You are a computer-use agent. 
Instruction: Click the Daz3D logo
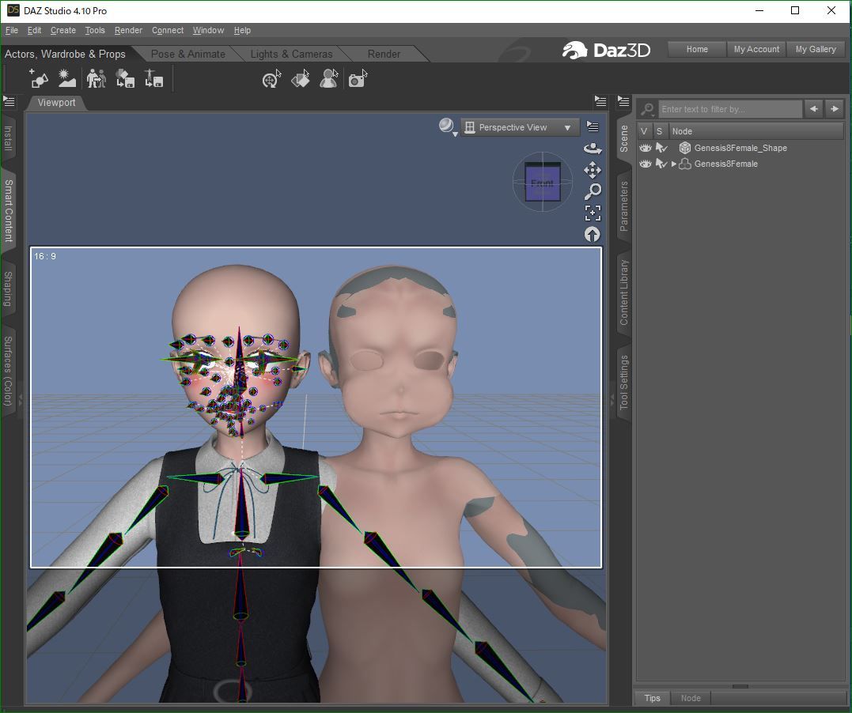(607, 50)
